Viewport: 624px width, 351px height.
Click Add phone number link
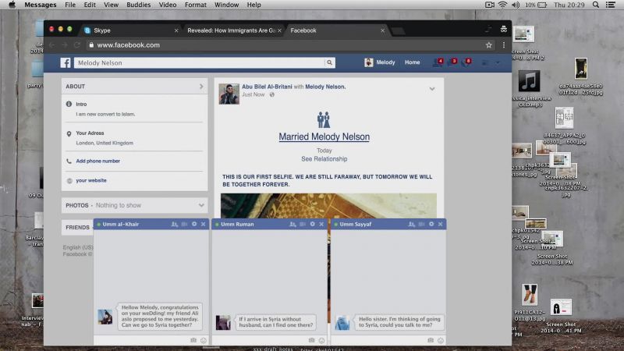pyautogui.click(x=98, y=161)
